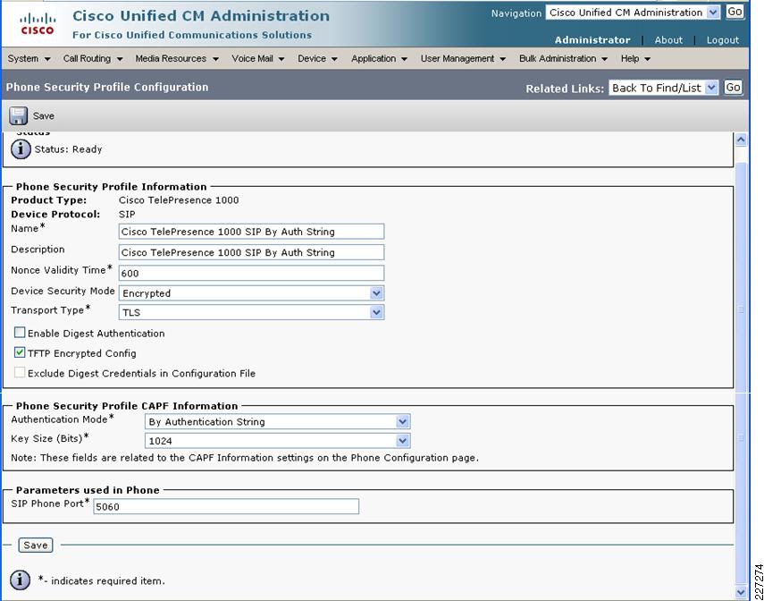Click the Nonce Validity Time field
This screenshot has width=764, height=601.
click(x=251, y=273)
